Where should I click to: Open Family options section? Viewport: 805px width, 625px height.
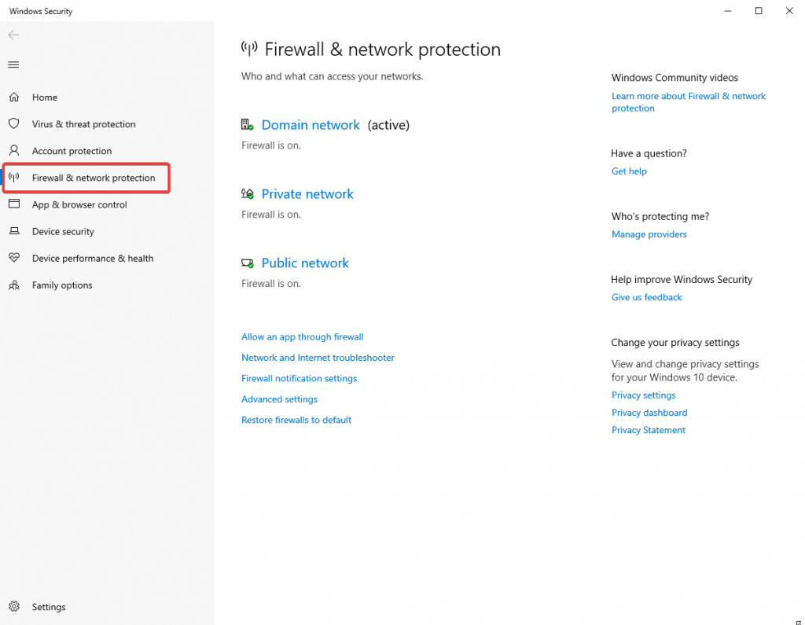point(62,285)
